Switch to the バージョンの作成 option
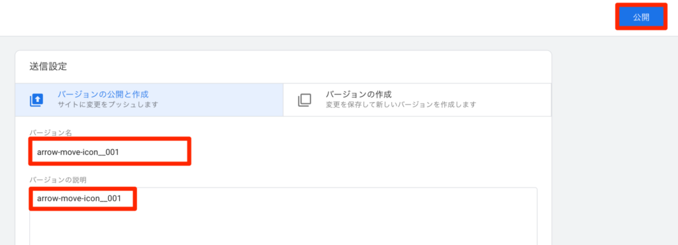 417,100
